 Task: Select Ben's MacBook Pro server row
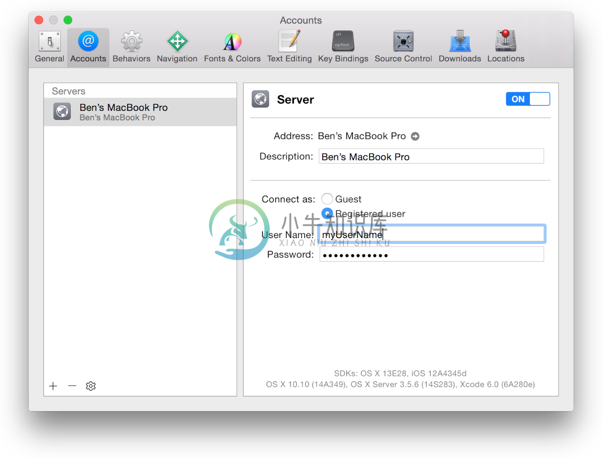click(140, 112)
